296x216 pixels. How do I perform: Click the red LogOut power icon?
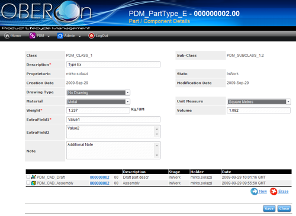click(x=91, y=36)
